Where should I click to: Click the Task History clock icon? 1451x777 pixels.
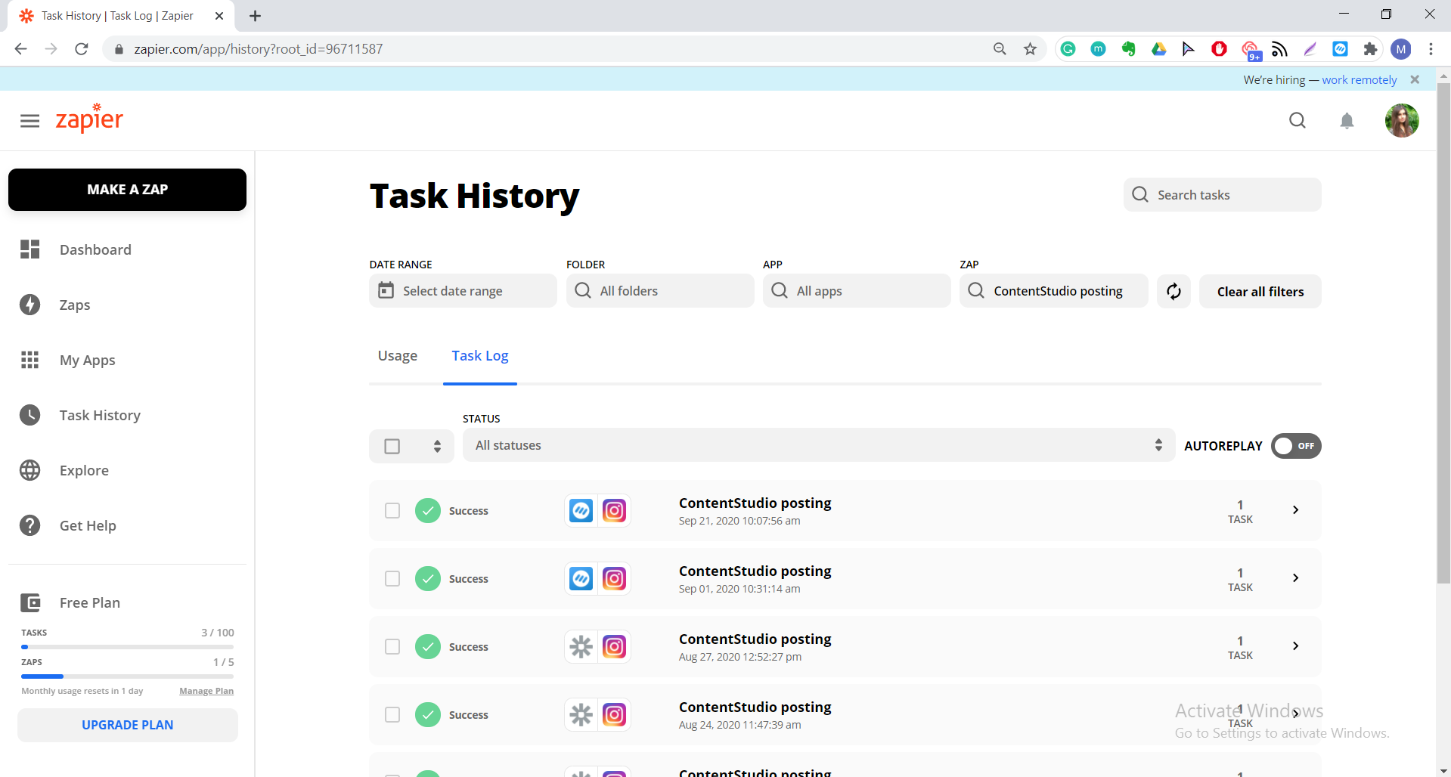(x=30, y=415)
